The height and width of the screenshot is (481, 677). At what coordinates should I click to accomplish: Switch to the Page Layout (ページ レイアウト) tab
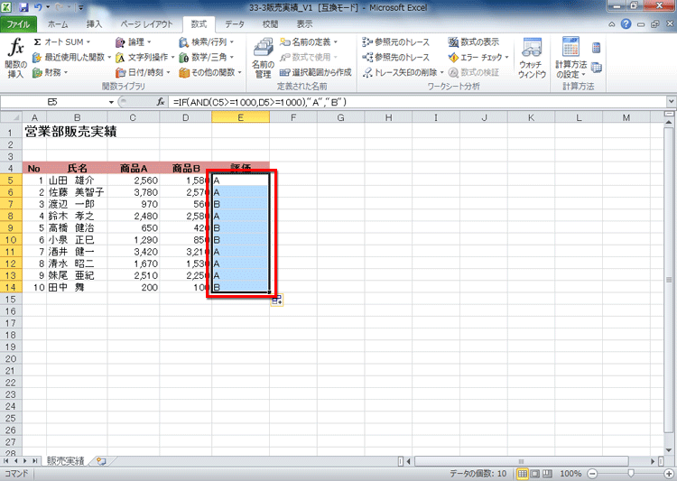(x=146, y=24)
